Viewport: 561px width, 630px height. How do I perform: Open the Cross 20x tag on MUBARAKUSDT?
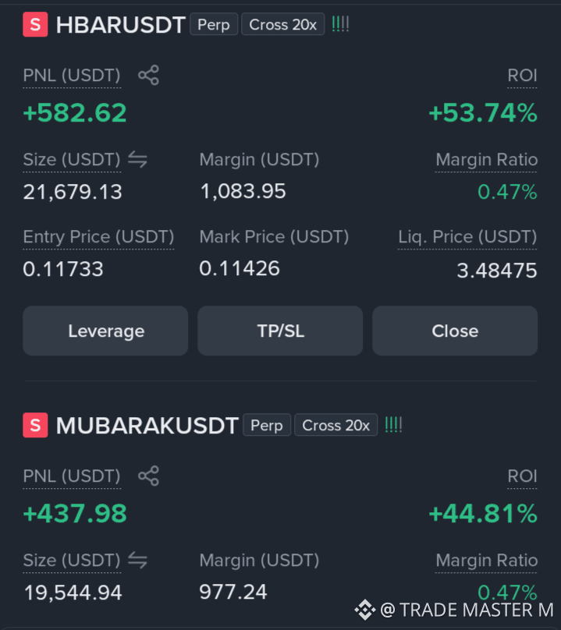pyautogui.click(x=336, y=425)
